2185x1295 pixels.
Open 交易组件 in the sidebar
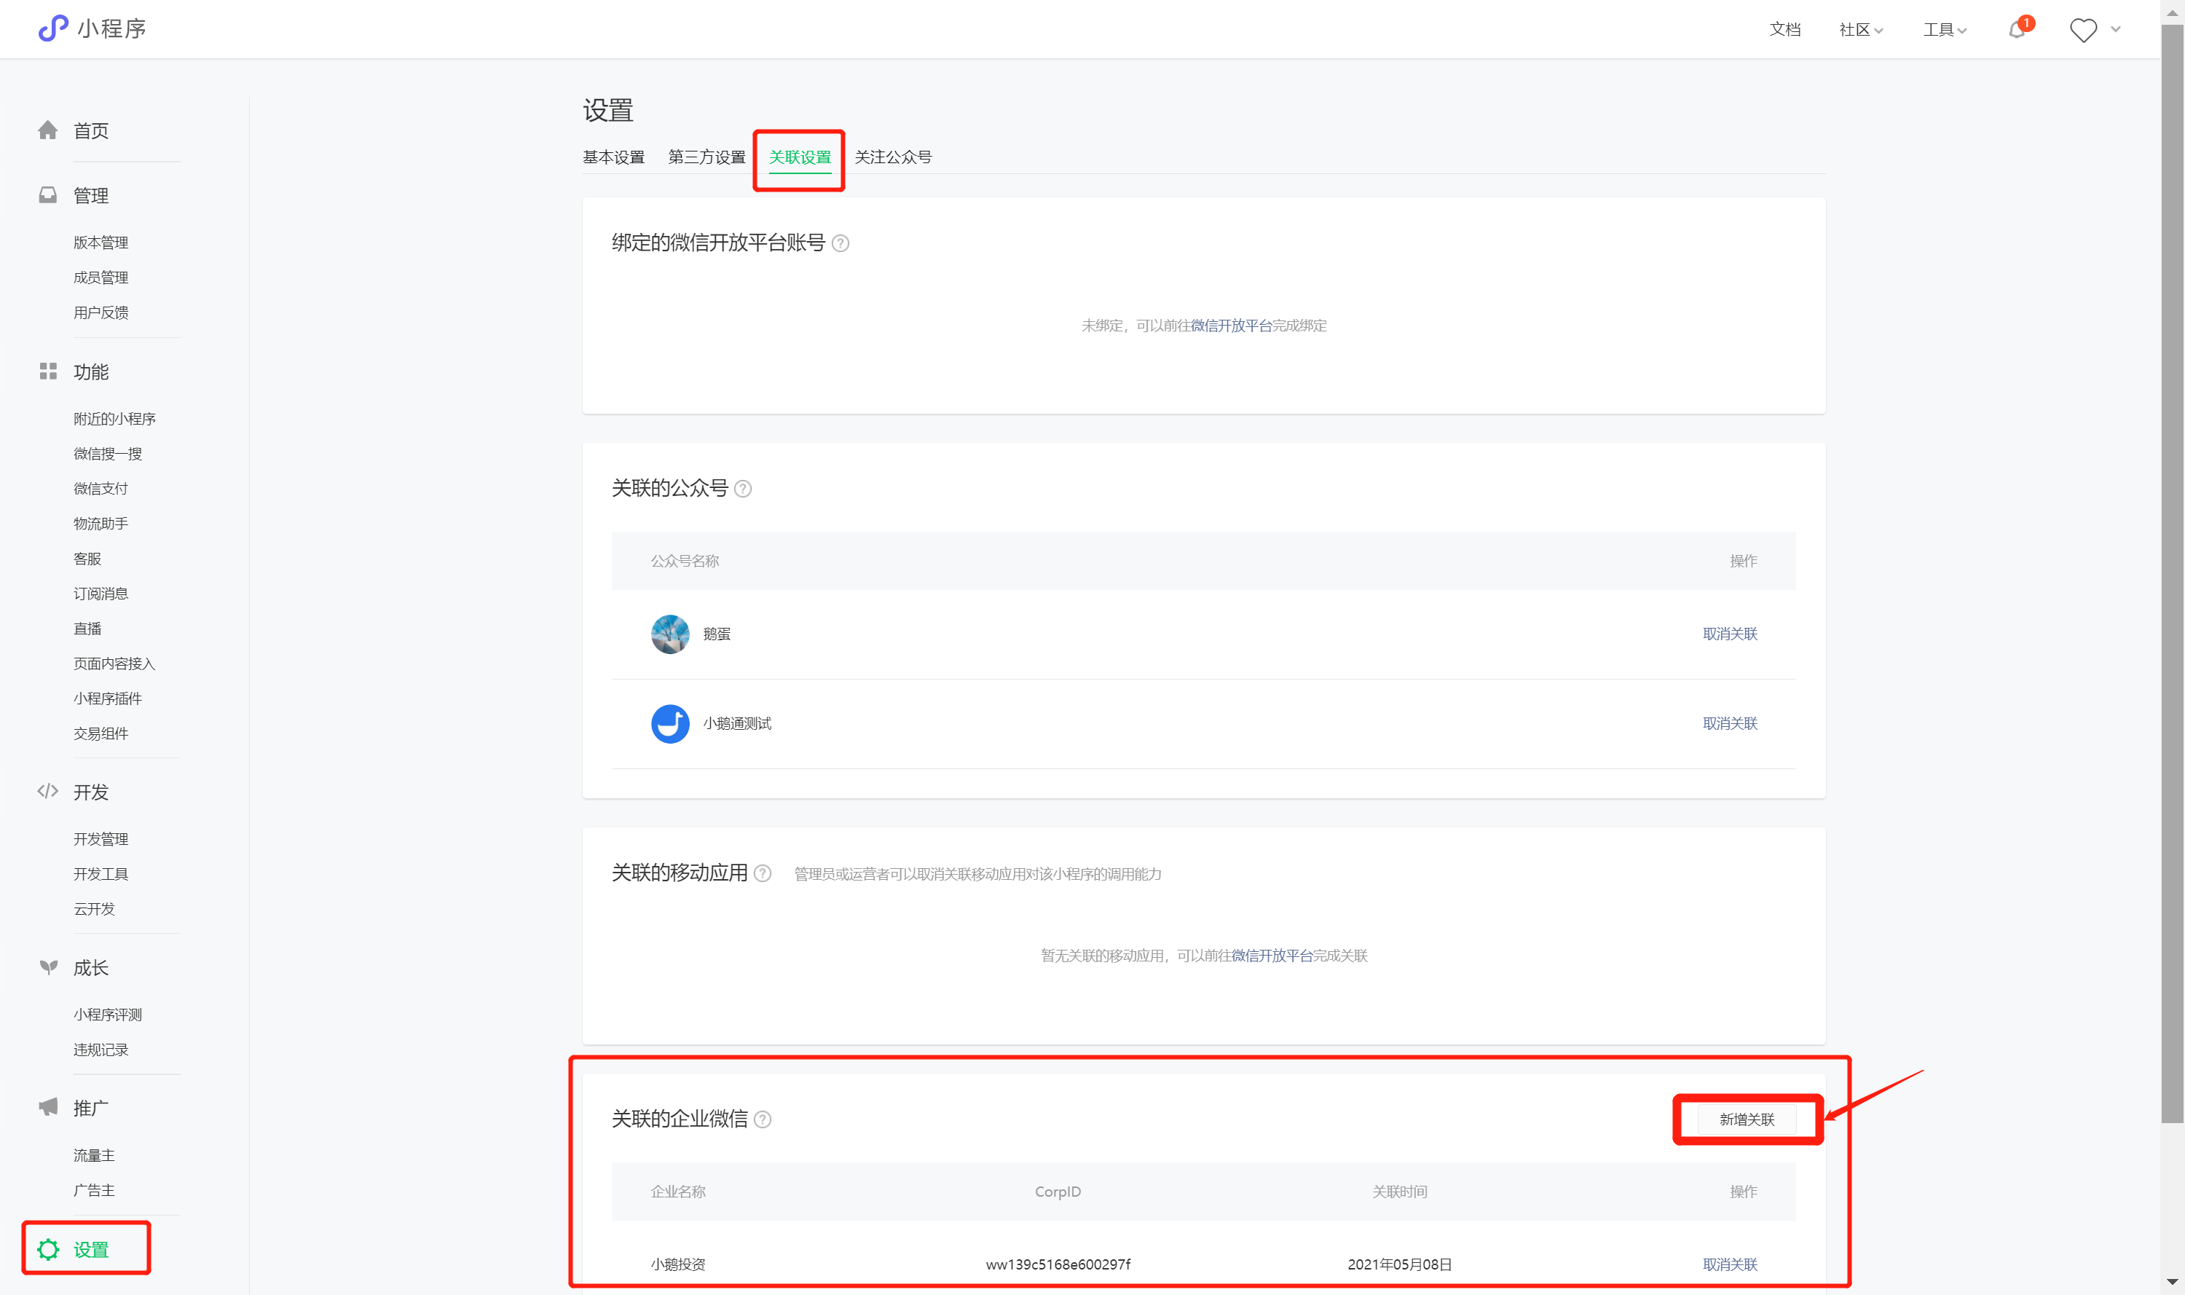tap(101, 733)
